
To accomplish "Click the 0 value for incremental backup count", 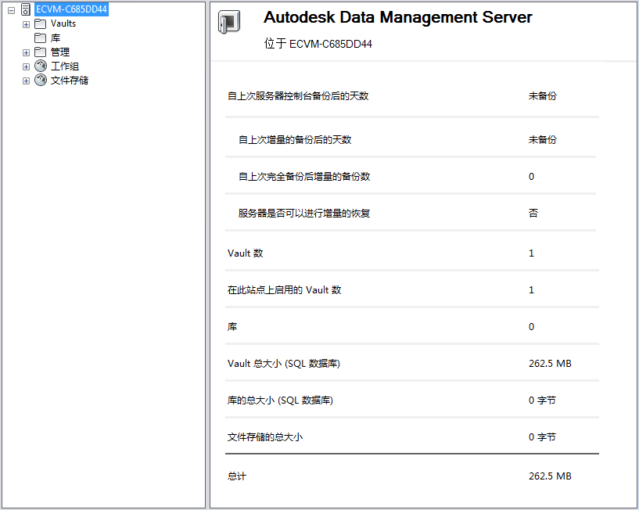I will 531,177.
